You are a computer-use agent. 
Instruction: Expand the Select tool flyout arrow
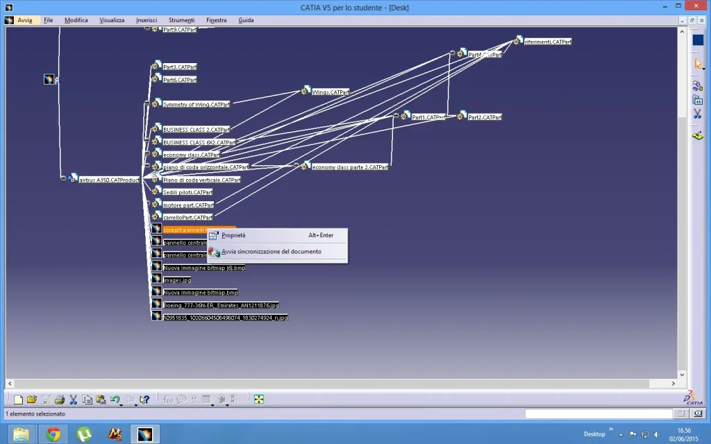point(703,69)
